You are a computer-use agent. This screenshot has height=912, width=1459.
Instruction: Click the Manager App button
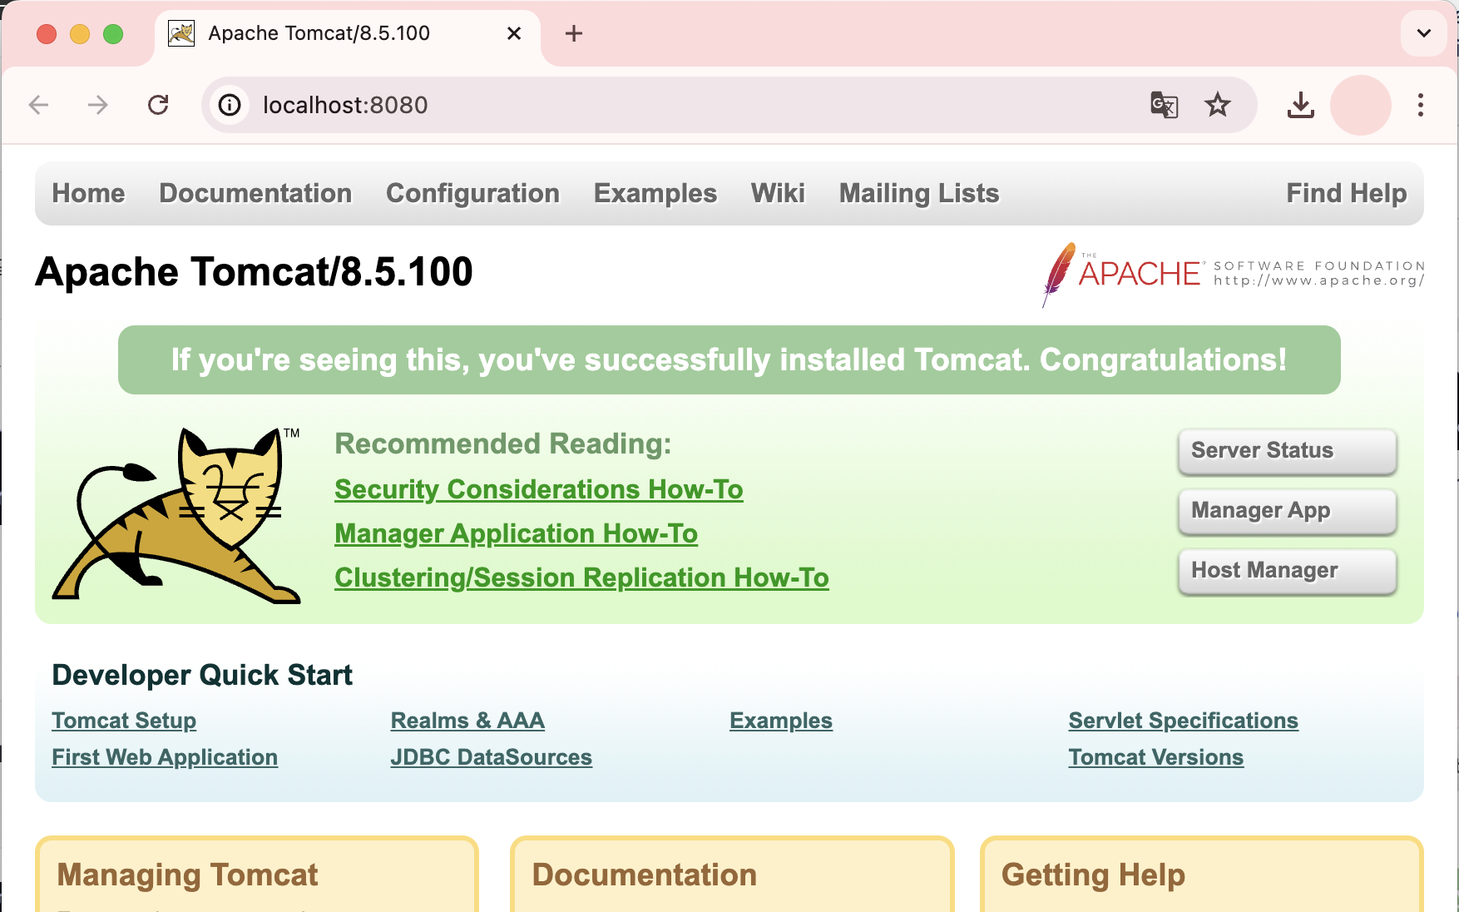click(1287, 511)
